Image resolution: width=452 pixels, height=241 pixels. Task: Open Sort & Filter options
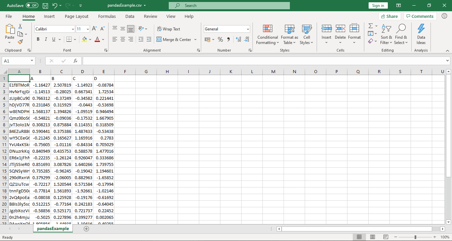point(386,34)
